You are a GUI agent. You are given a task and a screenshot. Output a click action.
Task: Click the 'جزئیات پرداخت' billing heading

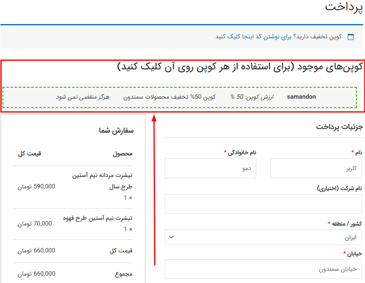(338, 127)
